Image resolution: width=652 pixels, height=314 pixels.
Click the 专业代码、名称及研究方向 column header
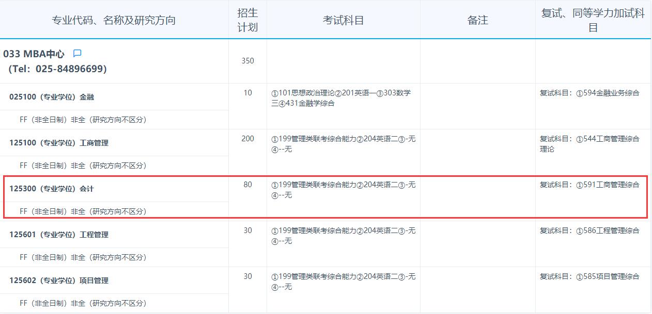tap(114, 20)
